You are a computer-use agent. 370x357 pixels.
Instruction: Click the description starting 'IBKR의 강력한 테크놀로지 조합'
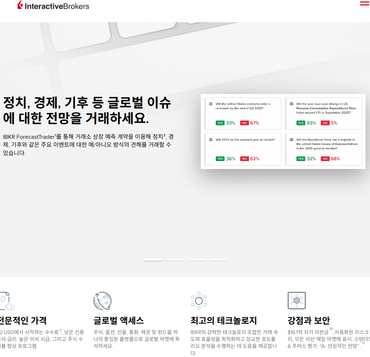click(234, 343)
